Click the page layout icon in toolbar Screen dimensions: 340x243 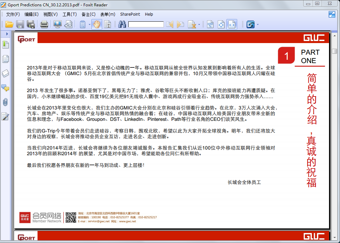83,24
